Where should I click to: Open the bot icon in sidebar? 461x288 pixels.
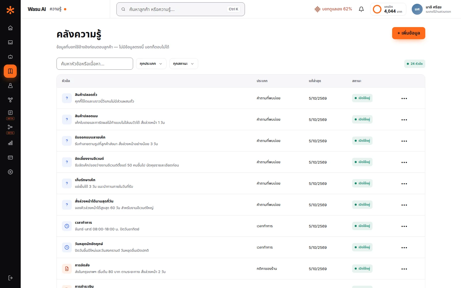pyautogui.click(x=10, y=57)
